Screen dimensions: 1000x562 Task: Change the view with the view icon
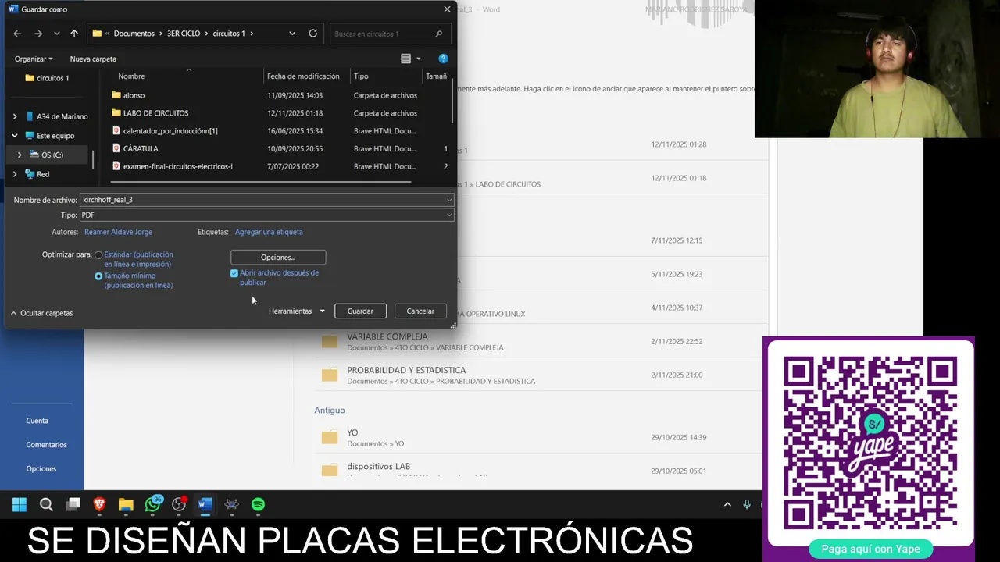pos(405,59)
